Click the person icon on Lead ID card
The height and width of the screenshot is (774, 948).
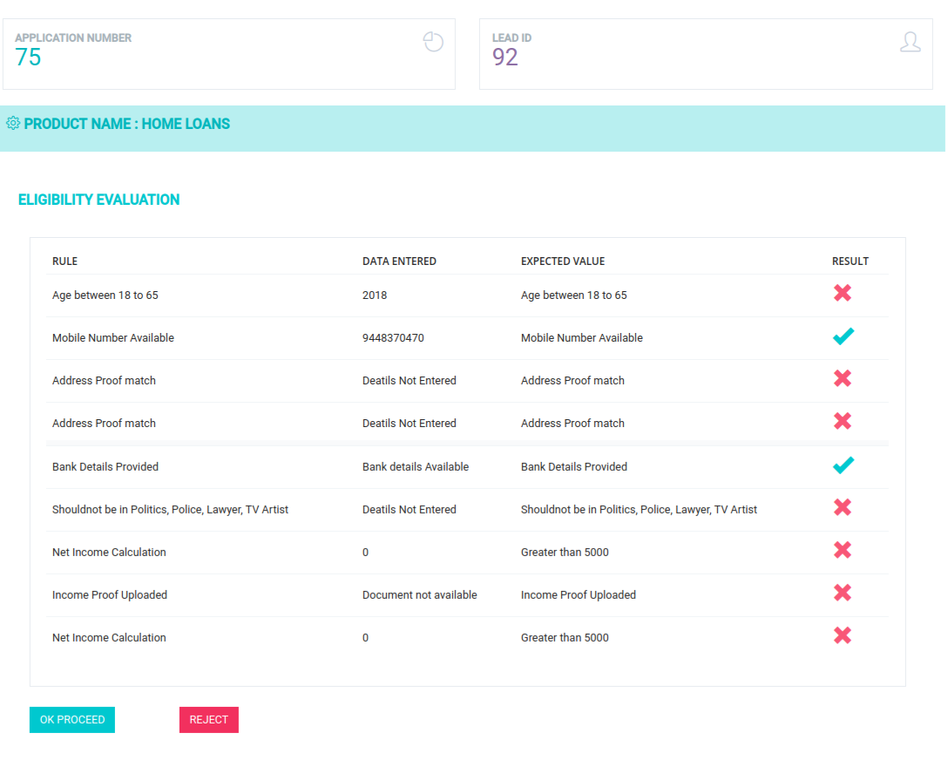pyautogui.click(x=911, y=41)
